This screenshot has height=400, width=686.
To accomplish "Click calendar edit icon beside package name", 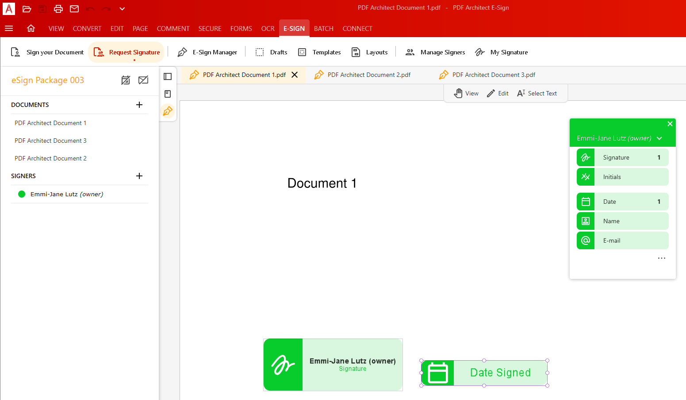I will pos(126,80).
